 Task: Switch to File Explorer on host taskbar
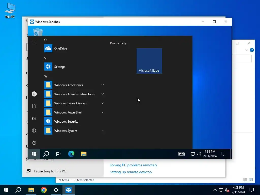[31, 190]
